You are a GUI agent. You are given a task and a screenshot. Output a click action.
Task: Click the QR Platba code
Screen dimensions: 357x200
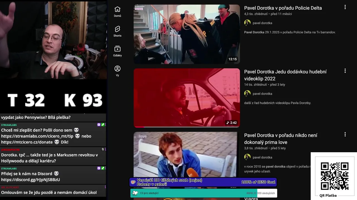point(334,176)
